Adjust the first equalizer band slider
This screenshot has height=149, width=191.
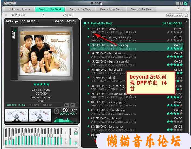6,137
